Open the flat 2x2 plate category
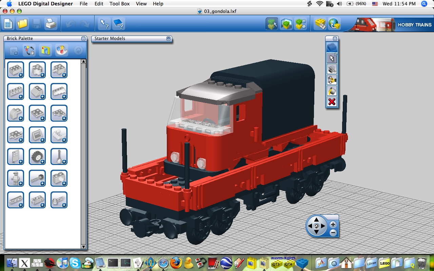This screenshot has width=434, height=271. 37,113
